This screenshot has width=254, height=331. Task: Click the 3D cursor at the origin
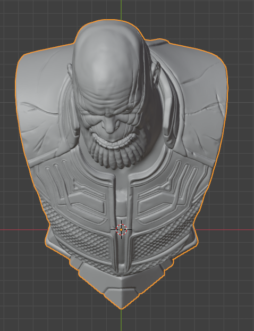[x=121, y=229]
